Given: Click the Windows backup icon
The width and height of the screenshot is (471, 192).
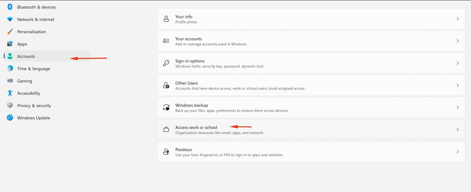Looking at the screenshot, I should [x=166, y=108].
